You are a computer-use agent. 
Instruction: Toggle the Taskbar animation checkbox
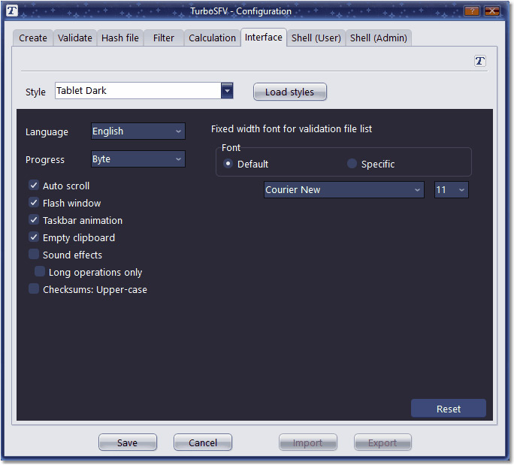(x=34, y=219)
